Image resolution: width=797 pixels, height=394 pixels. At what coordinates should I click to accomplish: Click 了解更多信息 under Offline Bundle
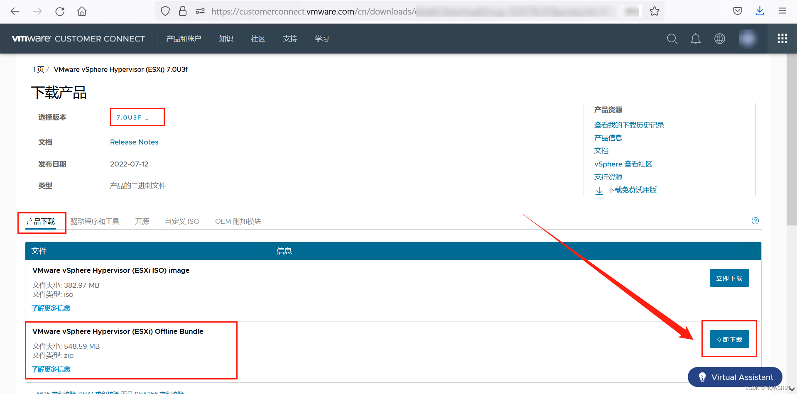tap(51, 369)
